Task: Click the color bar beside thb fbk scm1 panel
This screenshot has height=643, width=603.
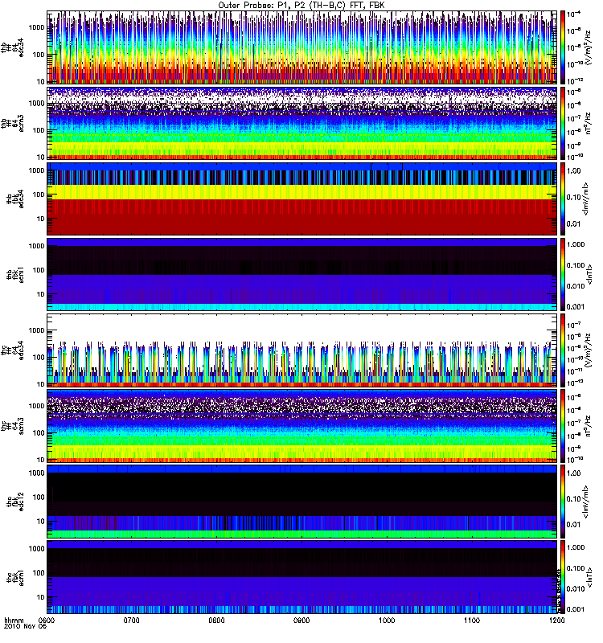Action: click(563, 274)
